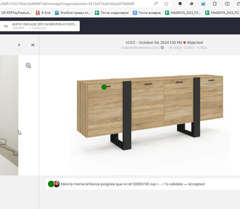
Task: Click the info icon beside Overall dimensions
Action: coord(162,48)
